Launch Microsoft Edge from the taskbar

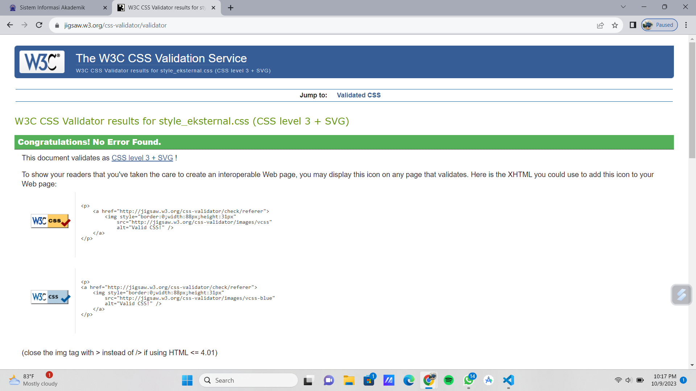tap(409, 380)
